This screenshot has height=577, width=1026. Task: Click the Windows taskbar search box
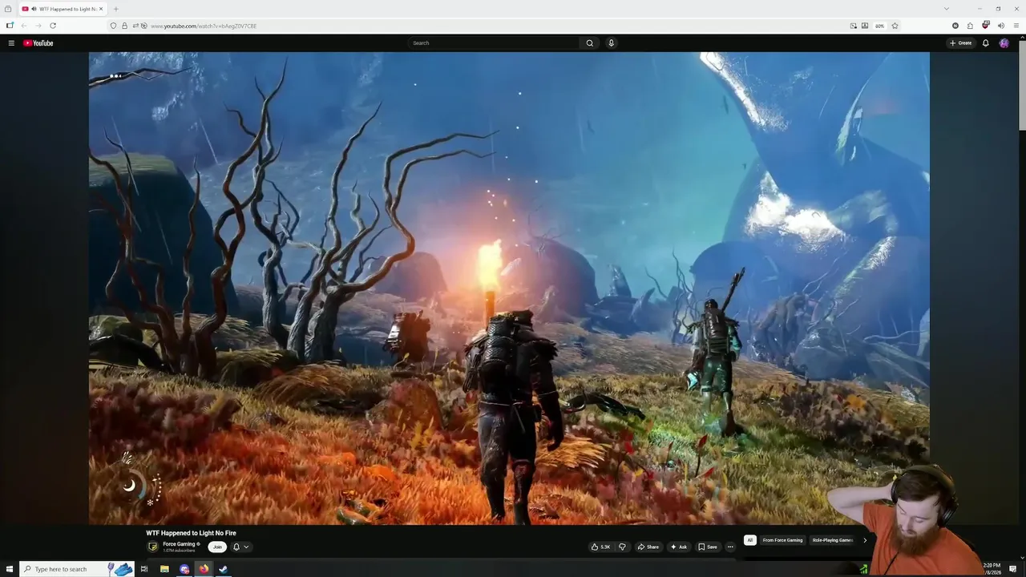pyautogui.click(x=77, y=569)
